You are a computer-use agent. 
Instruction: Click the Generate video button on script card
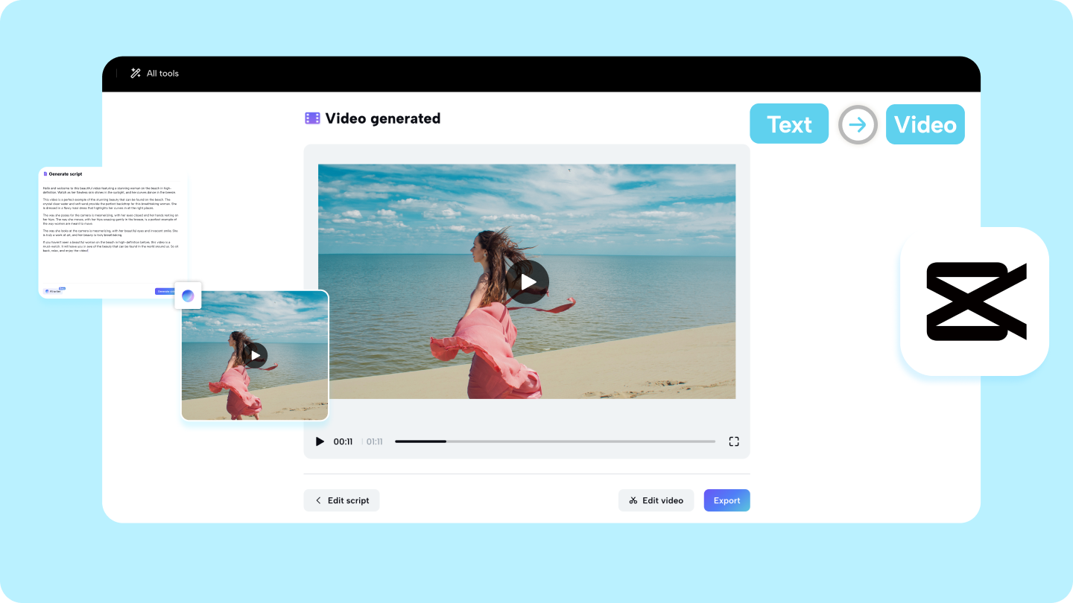pyautogui.click(x=166, y=291)
